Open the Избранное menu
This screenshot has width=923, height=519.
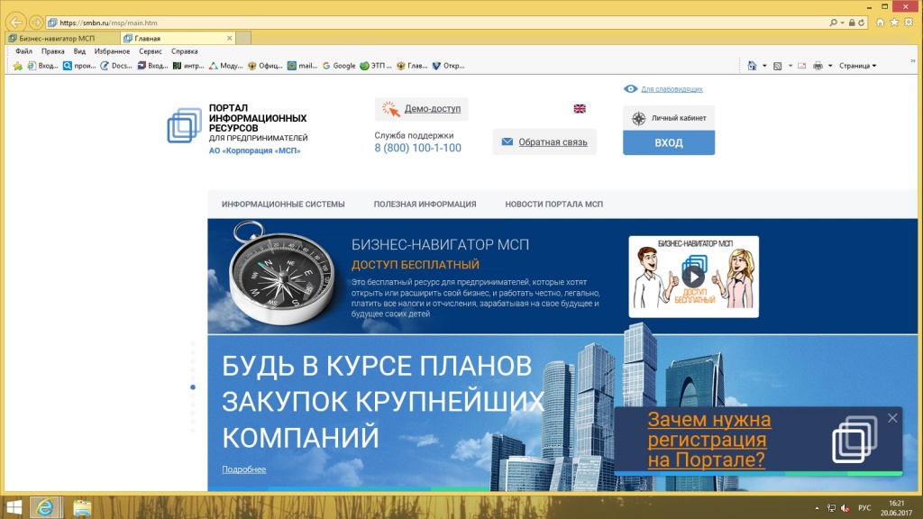112,51
